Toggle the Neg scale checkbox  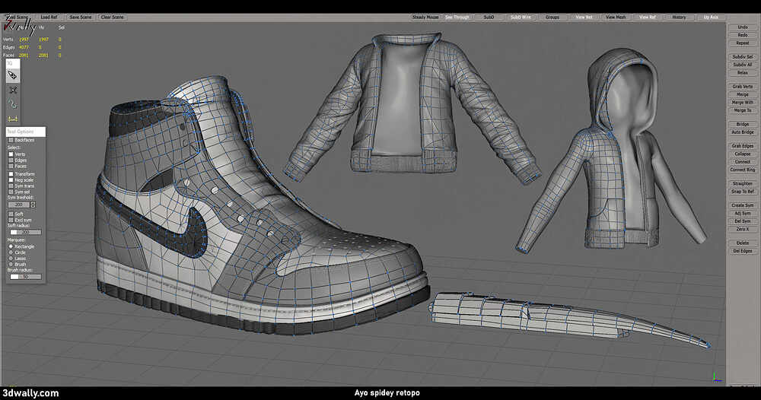click(11, 180)
